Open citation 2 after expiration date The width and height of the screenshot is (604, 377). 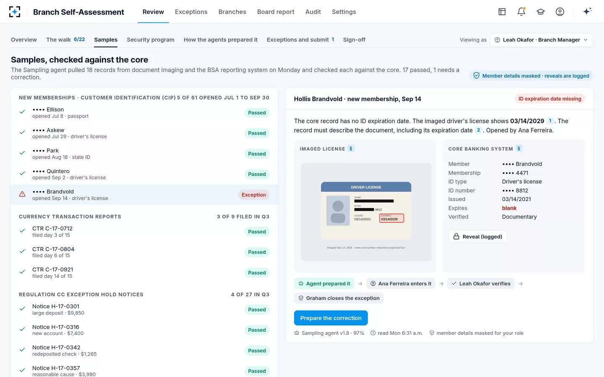tap(478, 130)
